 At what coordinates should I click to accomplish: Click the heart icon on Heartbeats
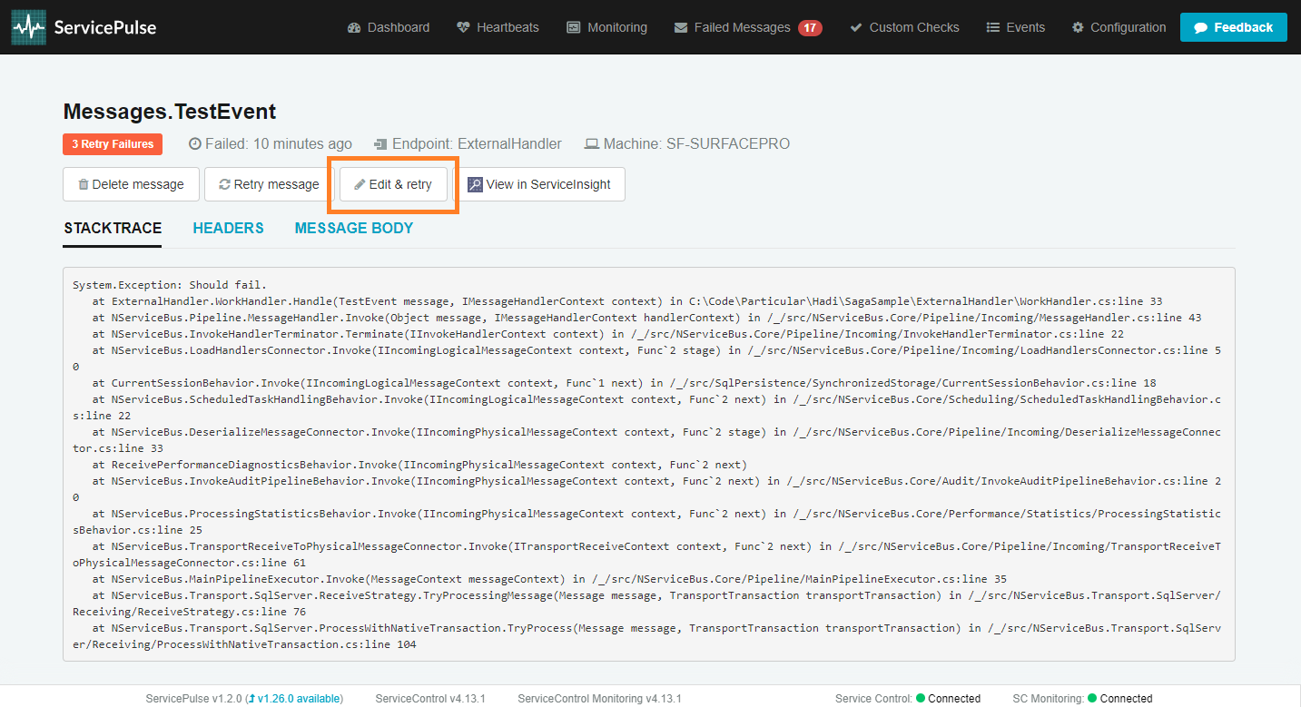[x=463, y=27]
